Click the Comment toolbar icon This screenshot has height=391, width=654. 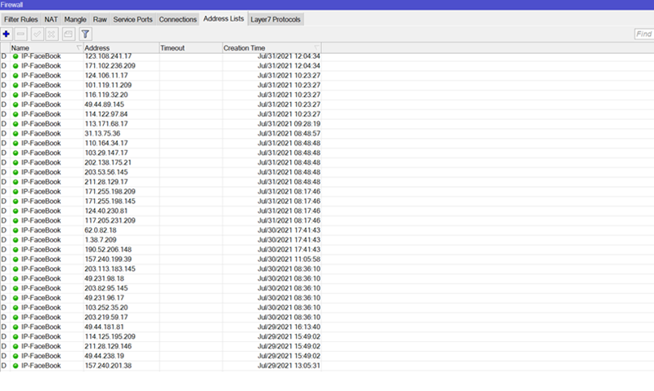(67, 33)
